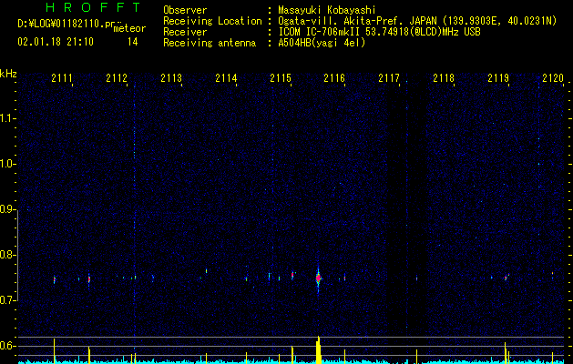Click the Ogata-vill. Akita-Pref. JAPAN location text
The height and width of the screenshot is (364, 573).
[417, 21]
